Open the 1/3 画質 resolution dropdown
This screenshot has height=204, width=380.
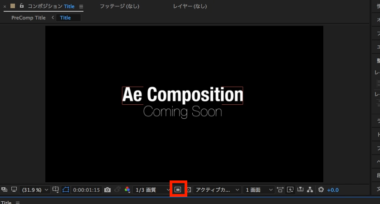(152, 190)
